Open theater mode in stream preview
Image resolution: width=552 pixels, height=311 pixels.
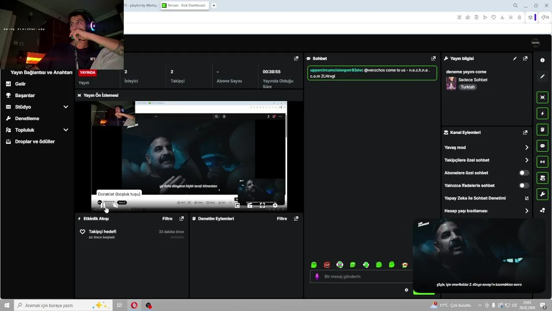(x=250, y=206)
